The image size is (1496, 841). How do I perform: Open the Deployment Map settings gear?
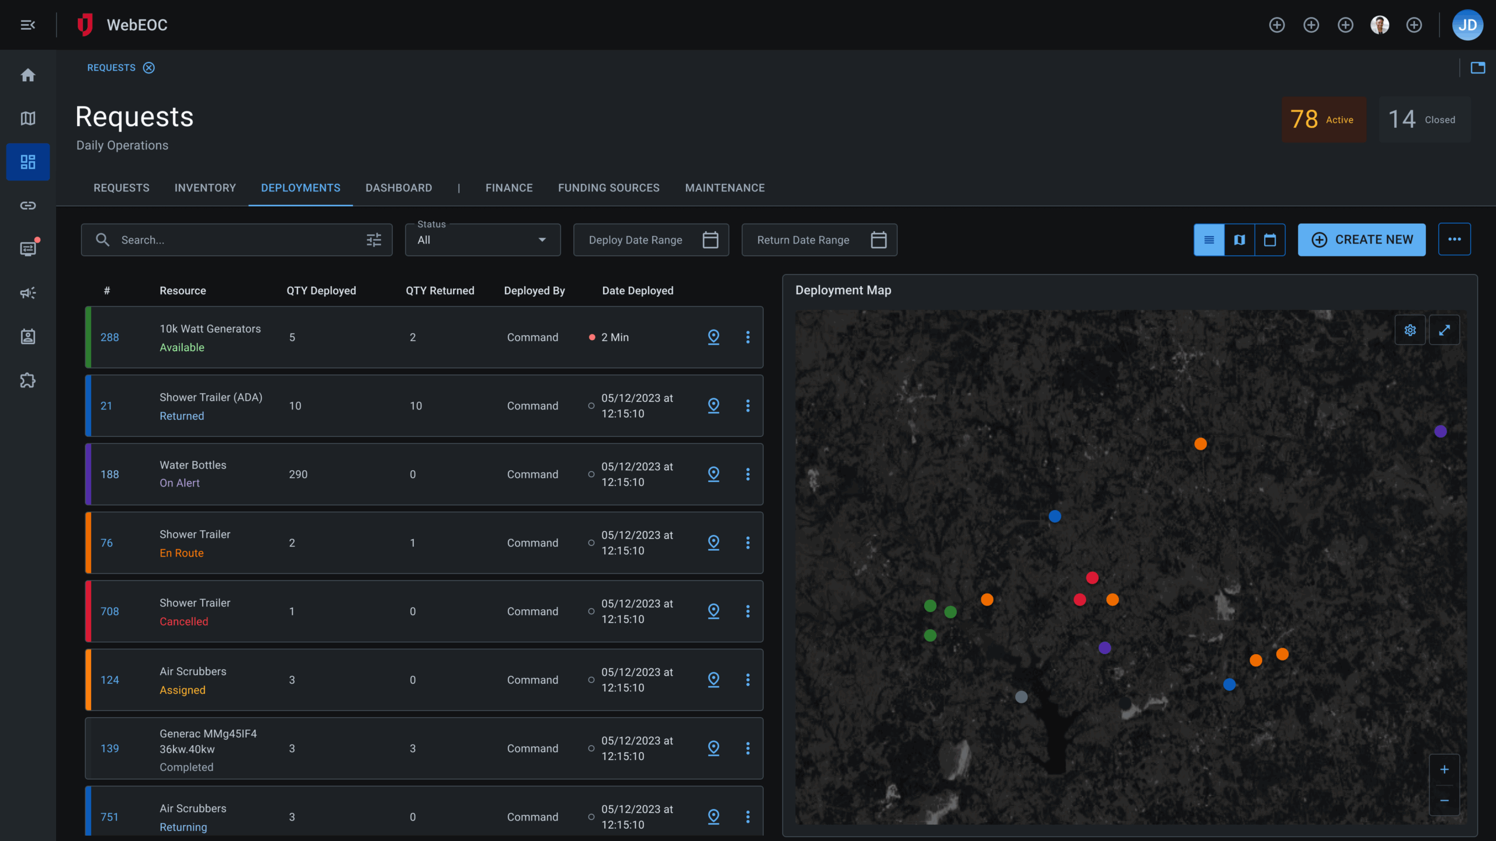tap(1410, 329)
